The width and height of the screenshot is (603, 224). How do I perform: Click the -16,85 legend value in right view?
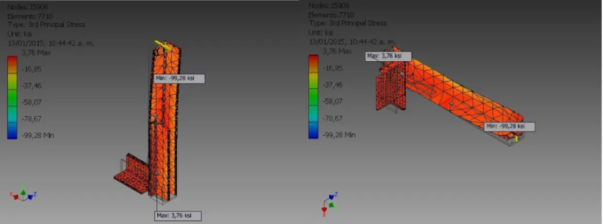point(333,69)
